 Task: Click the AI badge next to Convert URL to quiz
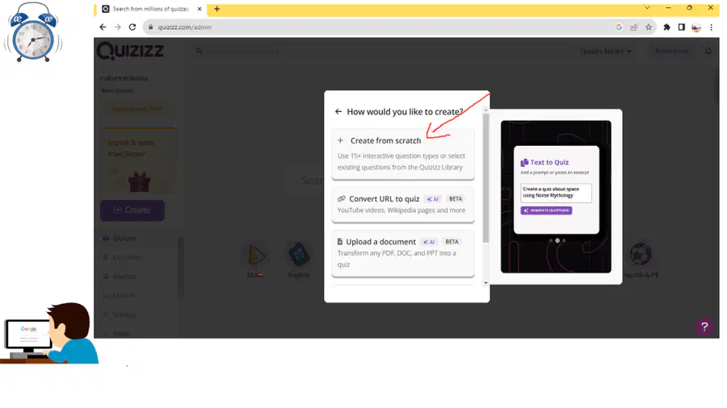click(433, 199)
